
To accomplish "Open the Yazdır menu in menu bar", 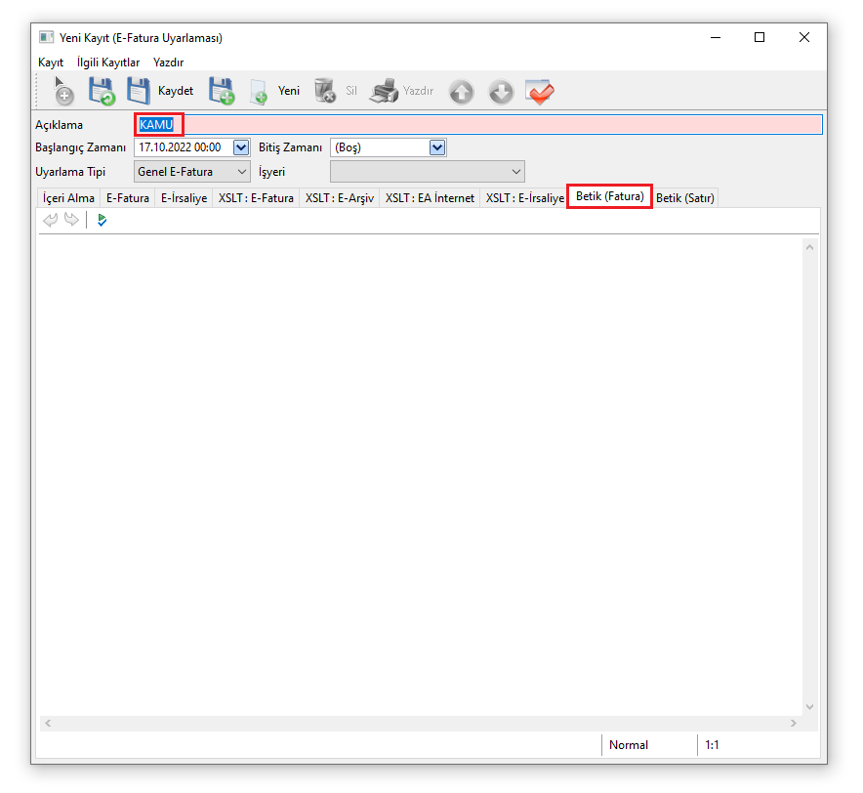I will tap(169, 63).
